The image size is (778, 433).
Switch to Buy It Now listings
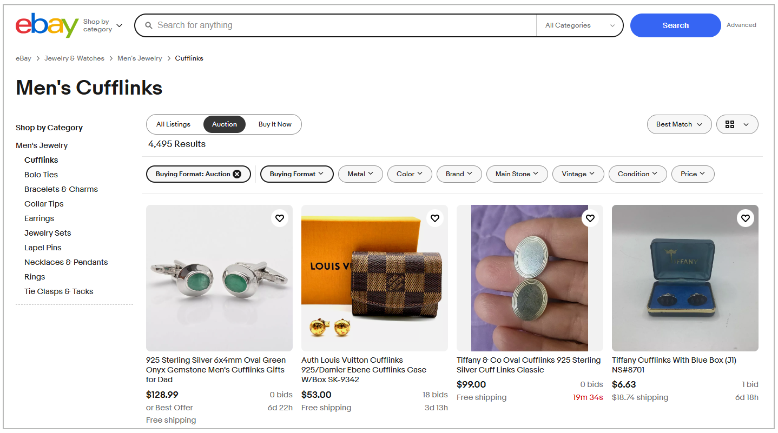pyautogui.click(x=274, y=124)
